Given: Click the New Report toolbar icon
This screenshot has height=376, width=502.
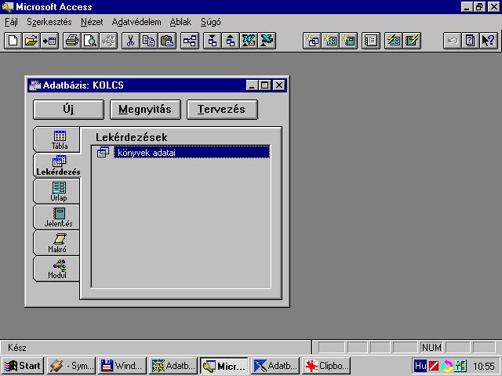Looking at the screenshot, I should (x=348, y=41).
